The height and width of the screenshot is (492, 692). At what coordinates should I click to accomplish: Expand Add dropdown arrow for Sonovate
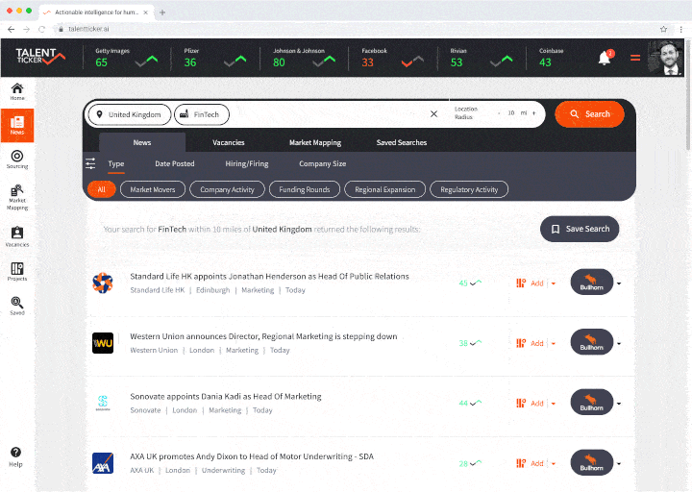[553, 404]
